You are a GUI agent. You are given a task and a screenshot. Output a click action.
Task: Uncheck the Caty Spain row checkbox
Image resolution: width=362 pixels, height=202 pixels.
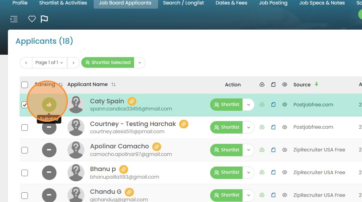pos(25,105)
